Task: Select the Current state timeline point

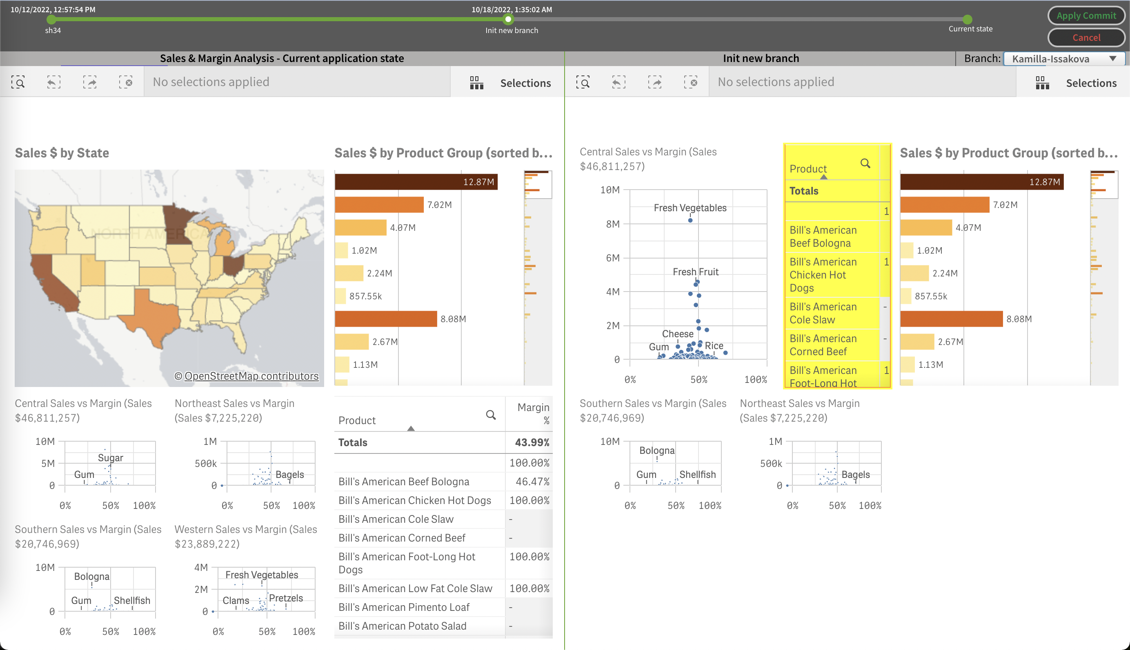Action: 968,19
